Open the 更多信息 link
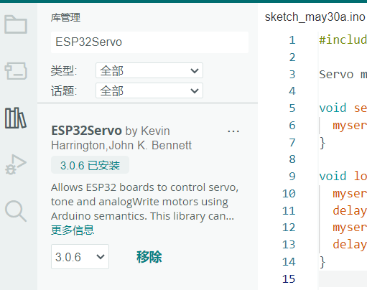Viewport: 367px width, 290px height. click(x=73, y=230)
